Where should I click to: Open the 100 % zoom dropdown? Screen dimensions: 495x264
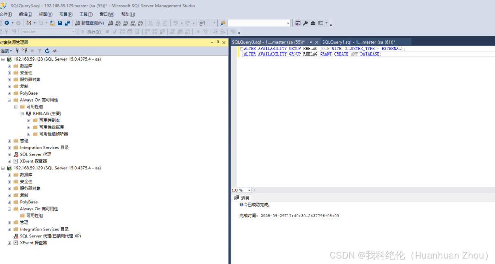tap(249, 190)
